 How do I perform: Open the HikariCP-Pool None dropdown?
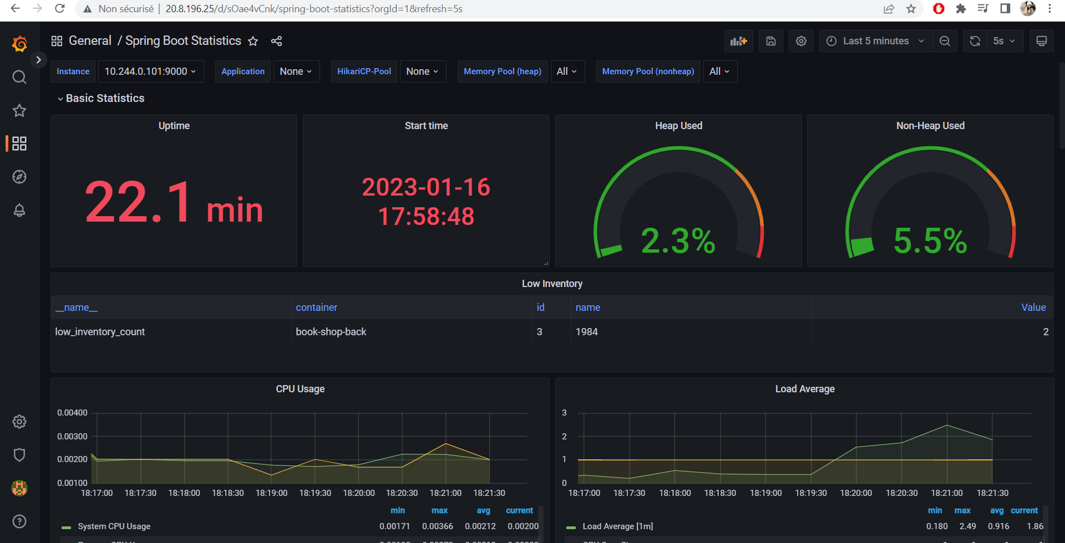point(423,71)
